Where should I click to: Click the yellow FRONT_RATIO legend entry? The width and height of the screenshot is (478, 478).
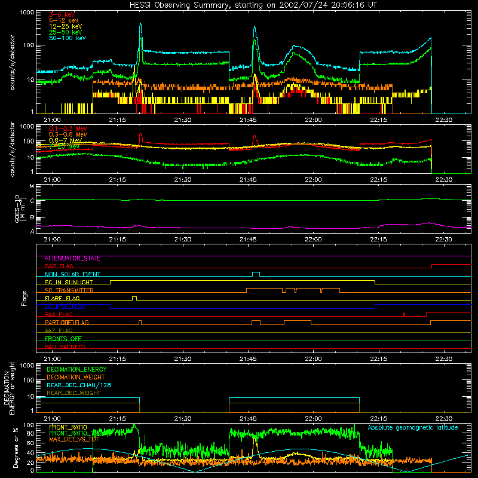point(68,427)
